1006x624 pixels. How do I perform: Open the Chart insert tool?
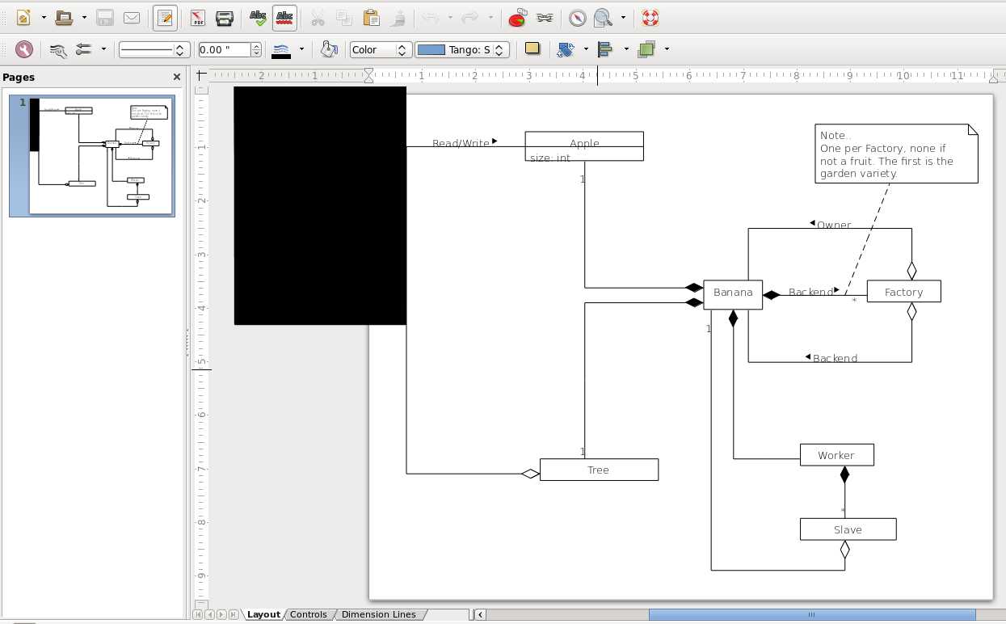517,18
